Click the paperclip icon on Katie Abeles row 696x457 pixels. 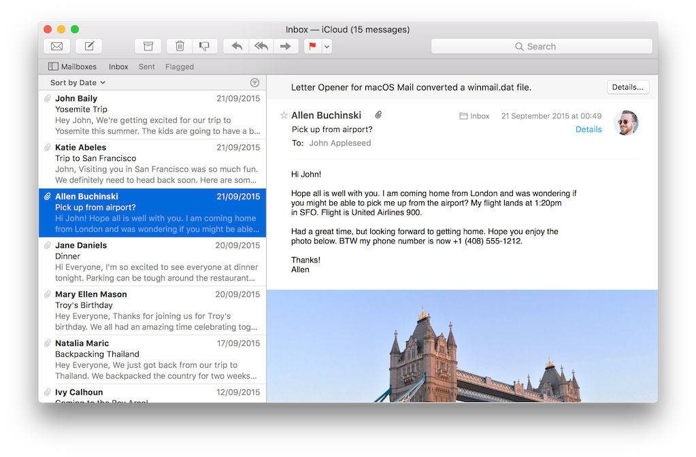click(47, 148)
